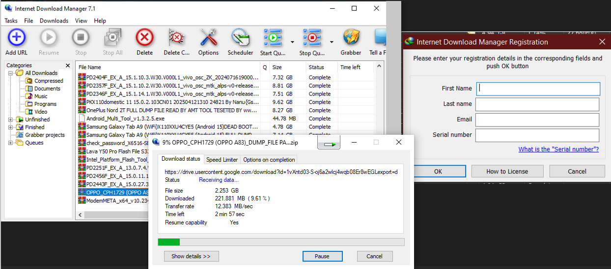The width and height of the screenshot is (611, 269).
Task: Open the Tasks menu
Action: click(x=11, y=21)
